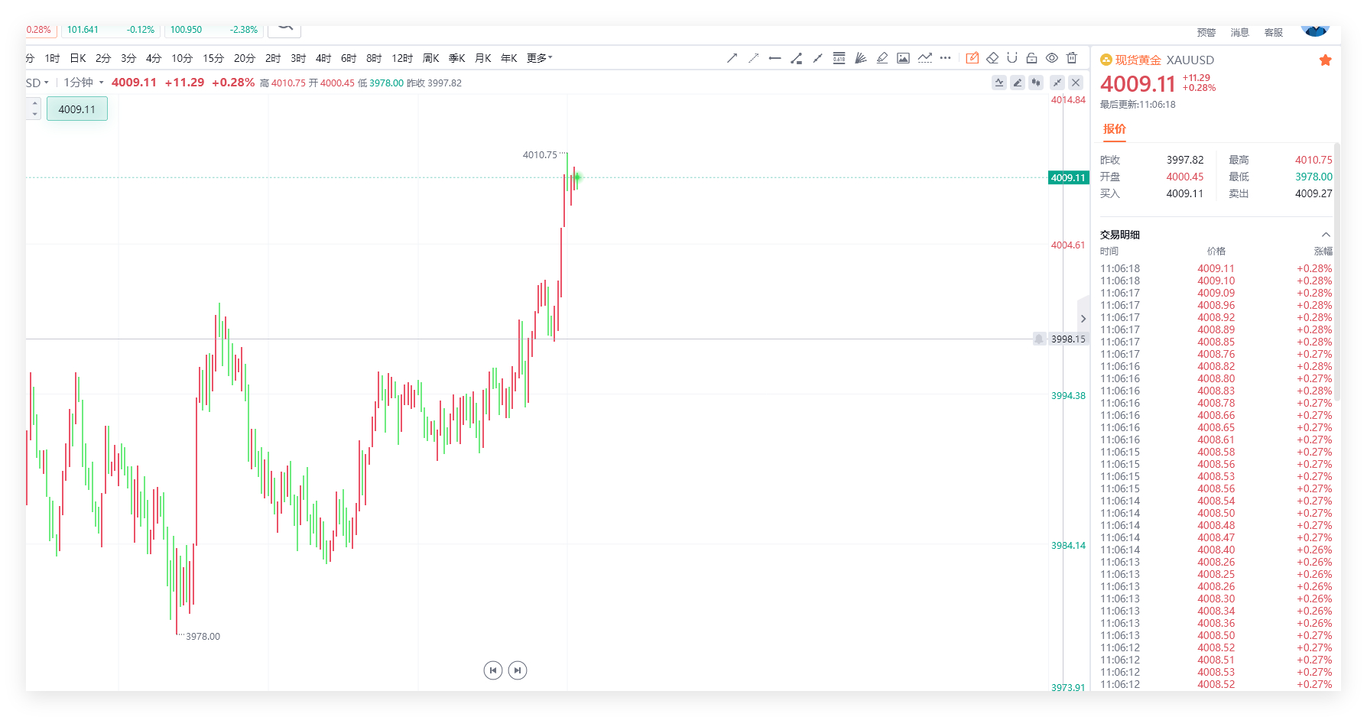Click the 3998.15 alert bell marker
1367x717 pixels.
pos(1039,339)
